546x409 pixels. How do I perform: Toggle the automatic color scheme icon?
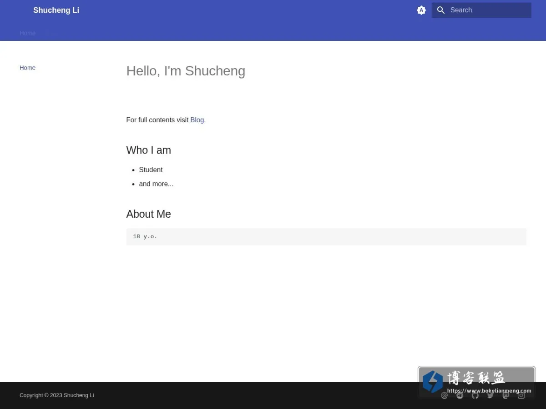coord(421,10)
